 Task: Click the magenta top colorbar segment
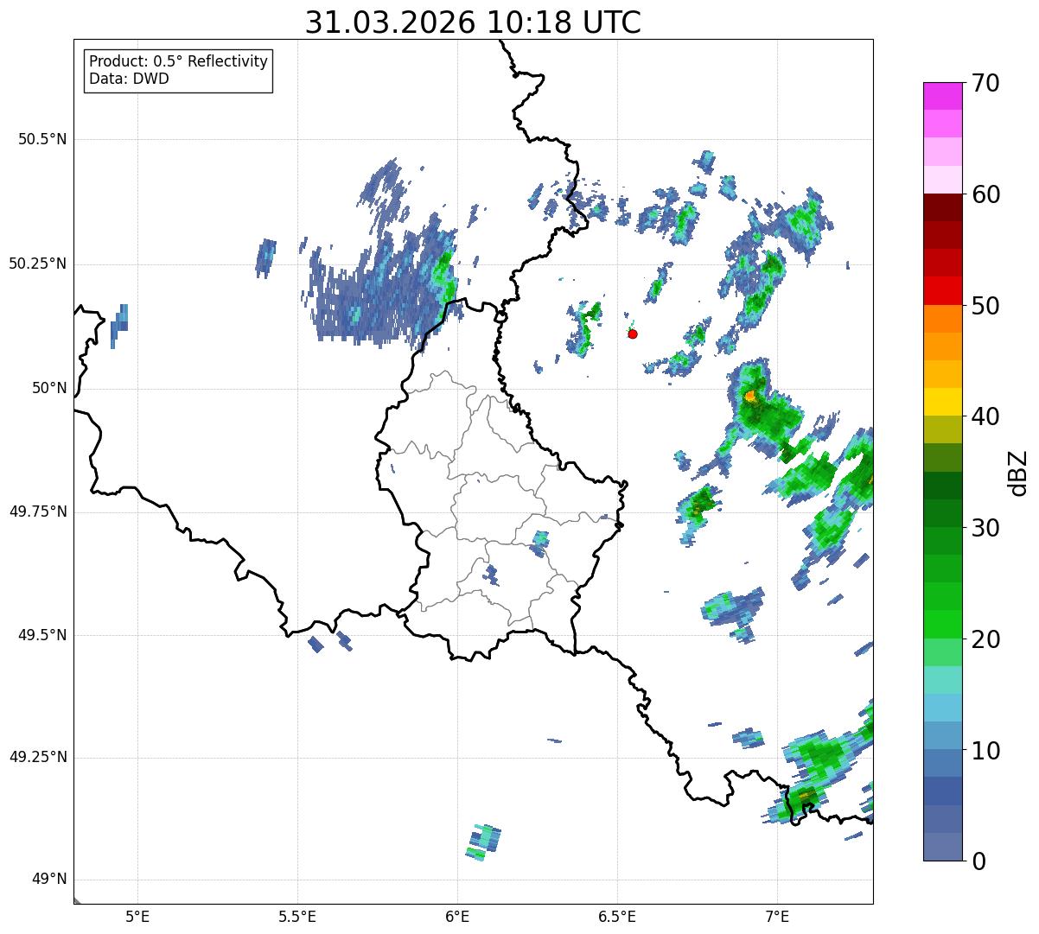943,96
